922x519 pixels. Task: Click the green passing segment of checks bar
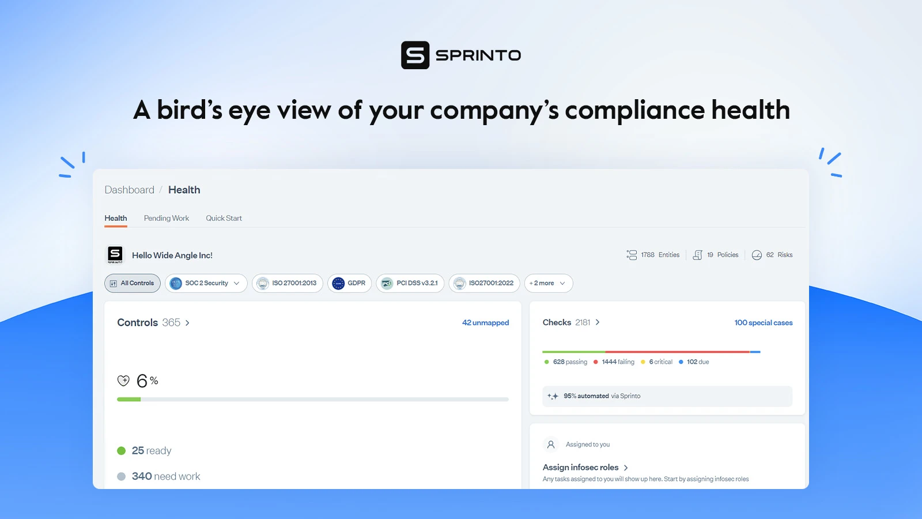pos(574,352)
